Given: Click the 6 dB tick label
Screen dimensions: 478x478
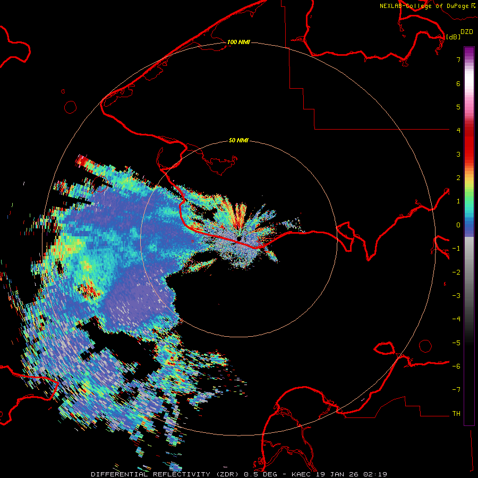Looking at the screenshot, I should click(458, 83).
